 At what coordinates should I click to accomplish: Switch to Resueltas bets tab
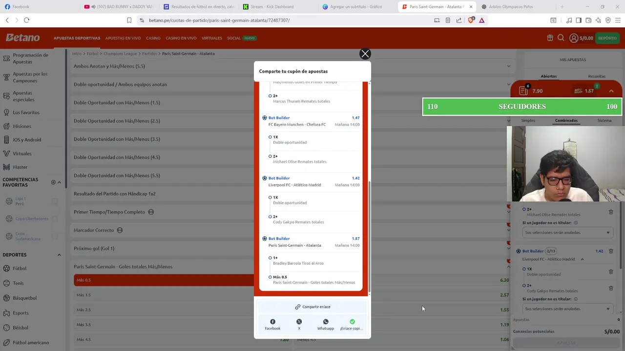pos(597,76)
